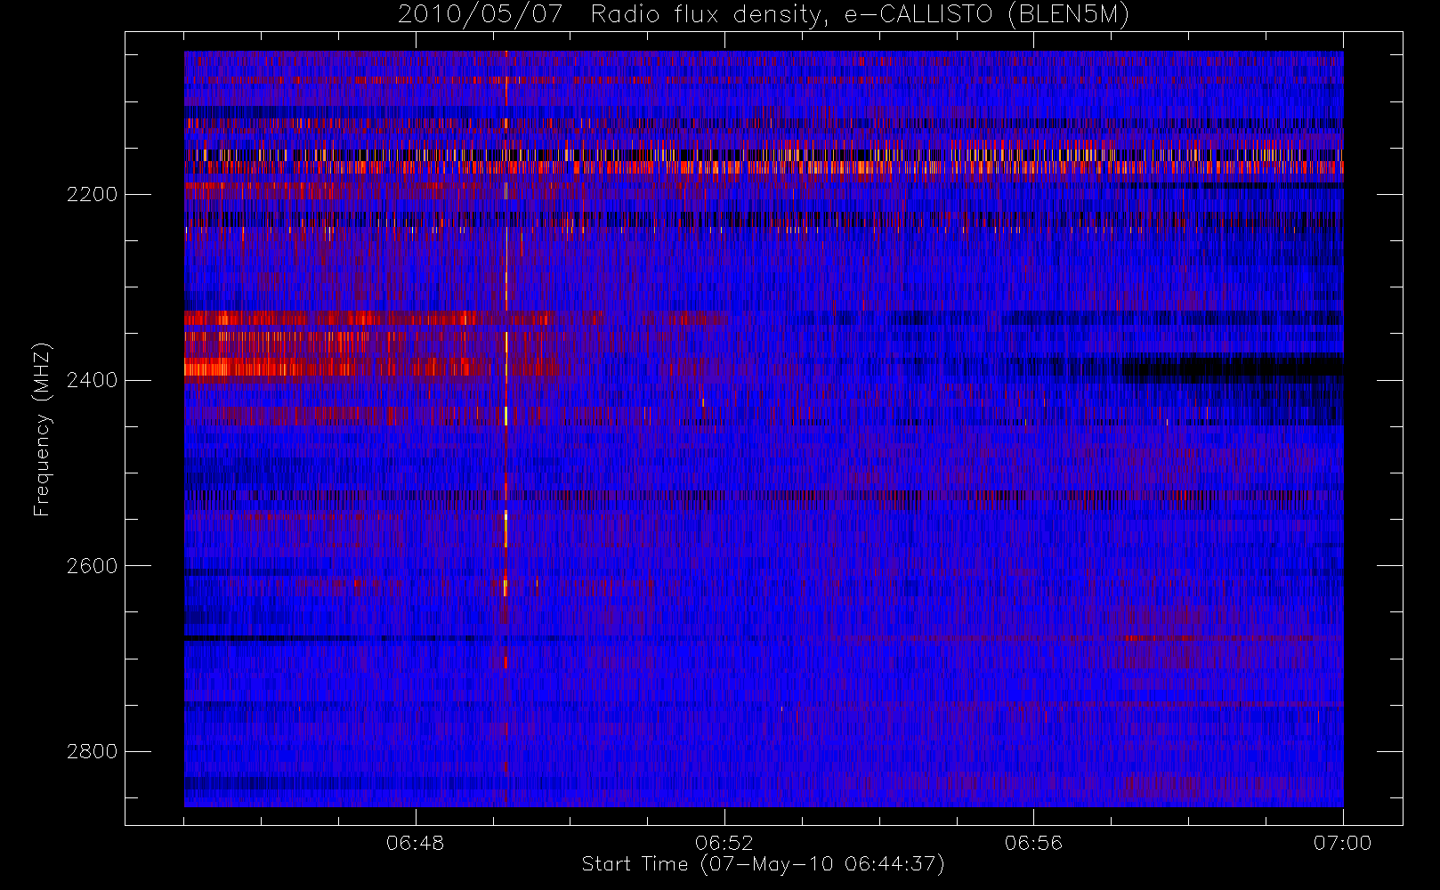Click the 2400 frequency tick label
The width and height of the screenshot is (1440, 890).
92,380
